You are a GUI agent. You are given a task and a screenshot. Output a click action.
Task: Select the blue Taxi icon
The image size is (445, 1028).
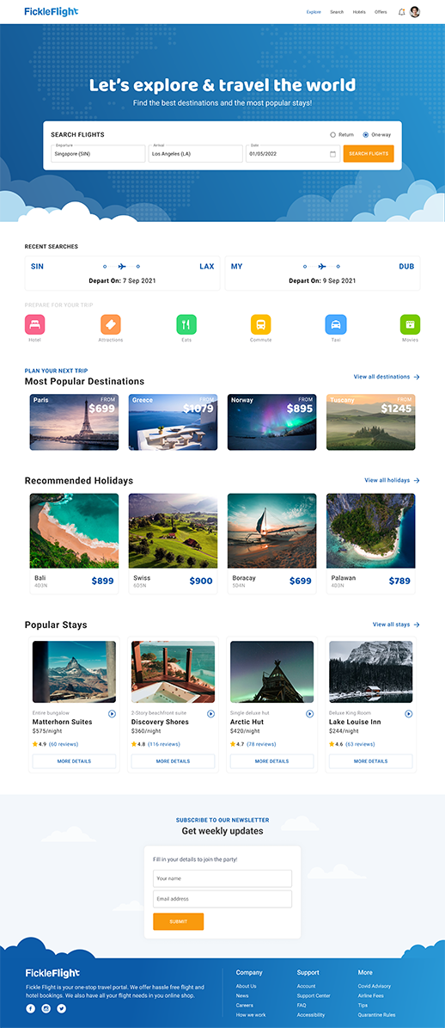pyautogui.click(x=336, y=324)
